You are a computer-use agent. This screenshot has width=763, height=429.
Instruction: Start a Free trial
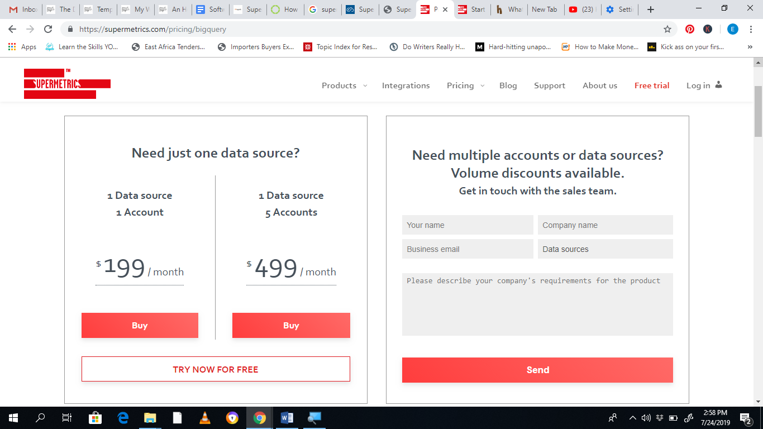652,85
